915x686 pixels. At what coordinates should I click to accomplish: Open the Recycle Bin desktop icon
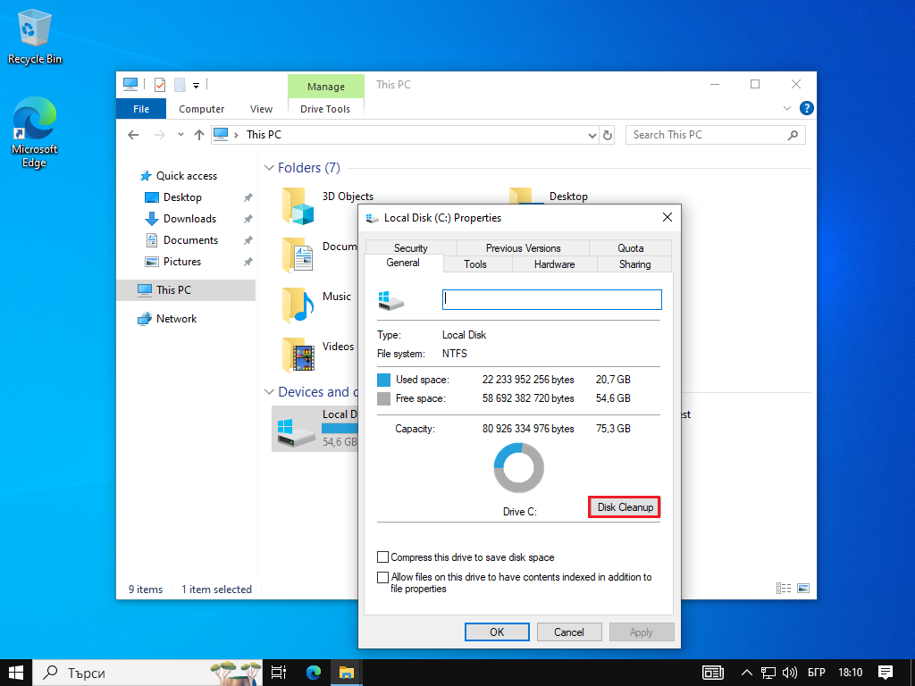coord(35,35)
